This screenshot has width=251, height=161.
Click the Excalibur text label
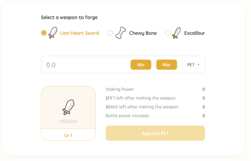click(x=194, y=33)
